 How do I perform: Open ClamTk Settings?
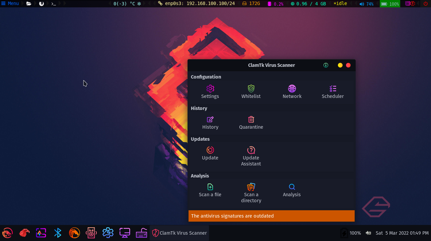coord(210,92)
